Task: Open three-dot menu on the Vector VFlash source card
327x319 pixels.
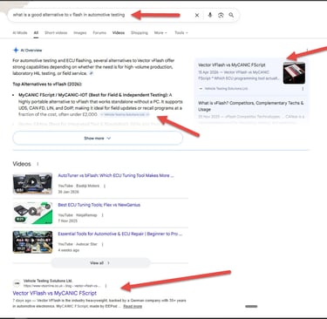Action: 303,89
